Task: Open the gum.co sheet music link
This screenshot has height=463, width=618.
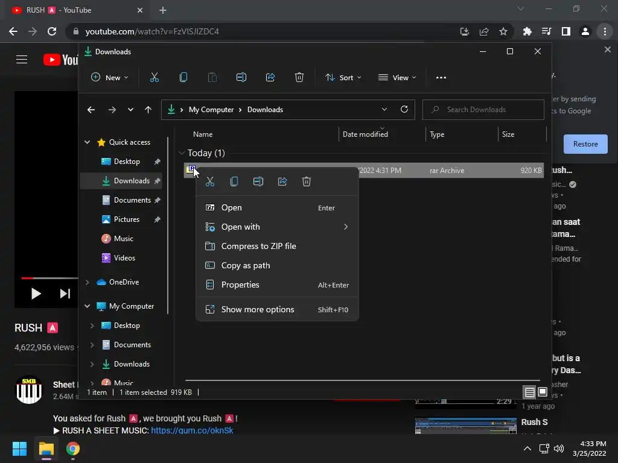Action: point(192,430)
